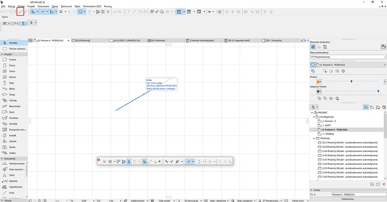Select the Strzałka arrow tool

[x=14, y=43]
